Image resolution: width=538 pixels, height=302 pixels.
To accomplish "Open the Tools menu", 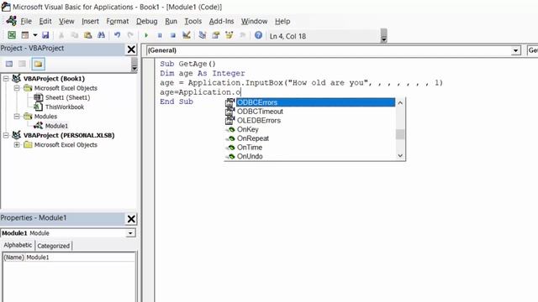I will pyautogui.click(x=193, y=21).
